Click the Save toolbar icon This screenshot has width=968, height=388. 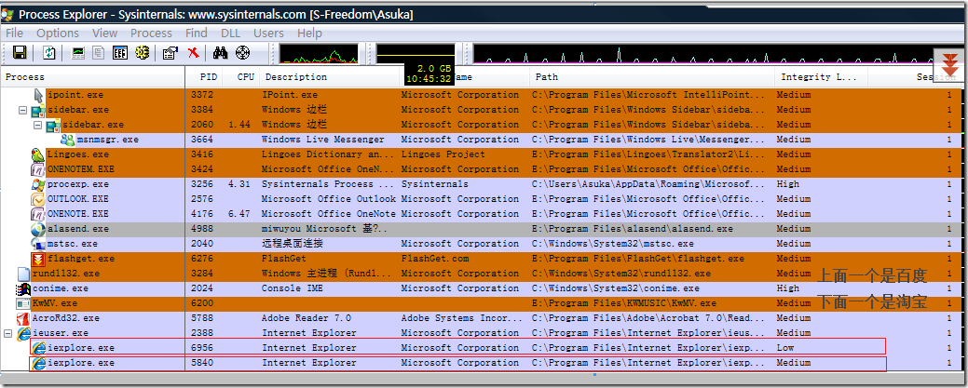tap(20, 52)
